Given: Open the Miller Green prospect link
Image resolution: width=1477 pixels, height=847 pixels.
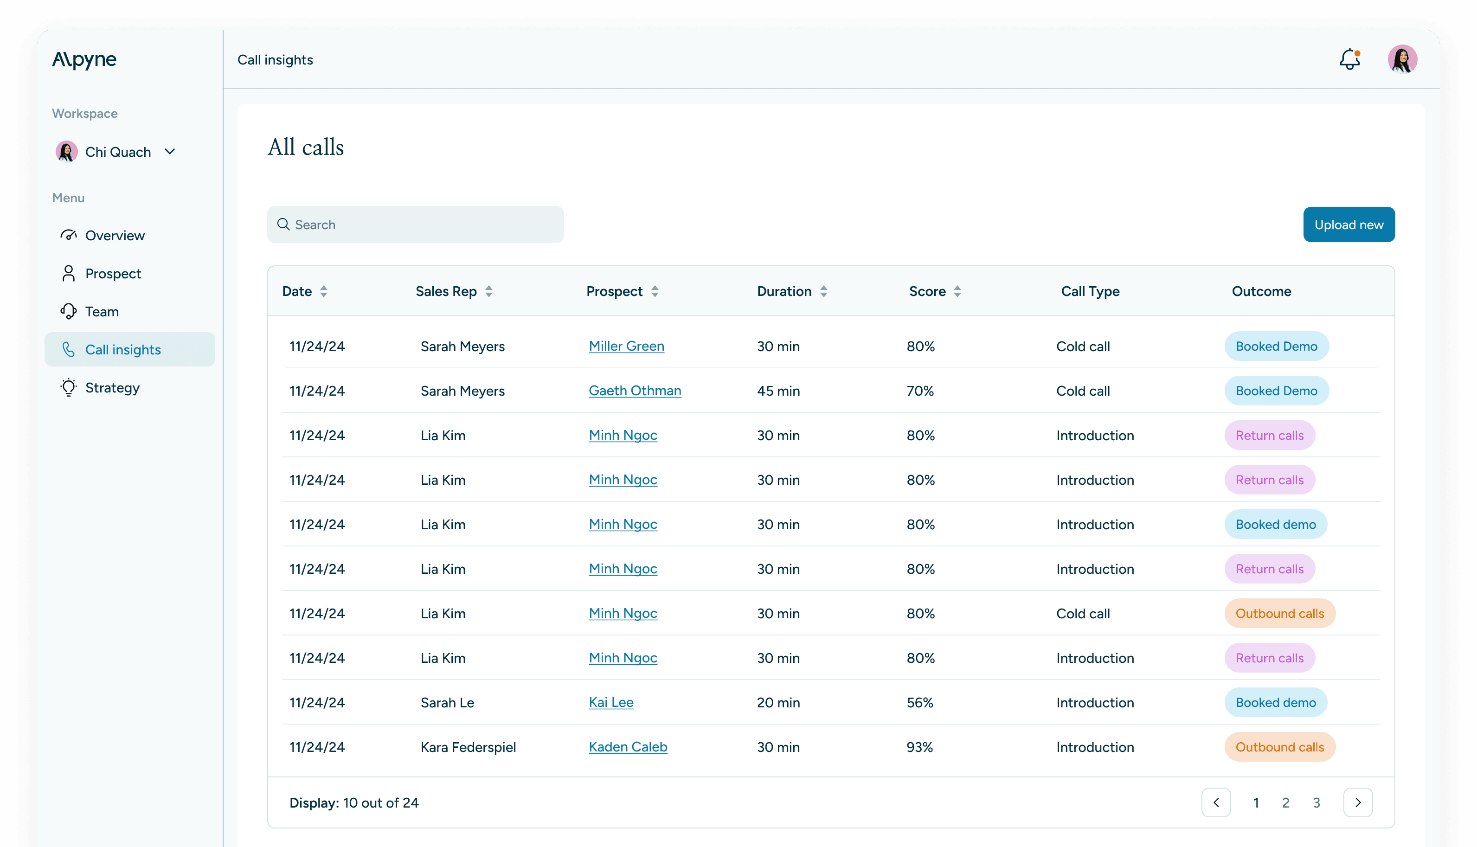Looking at the screenshot, I should point(626,346).
